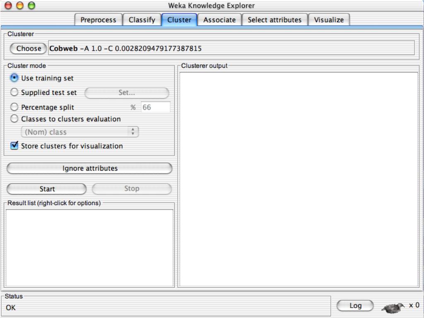Switch to the Visualize tab
The image size is (424, 318).
pyautogui.click(x=329, y=20)
